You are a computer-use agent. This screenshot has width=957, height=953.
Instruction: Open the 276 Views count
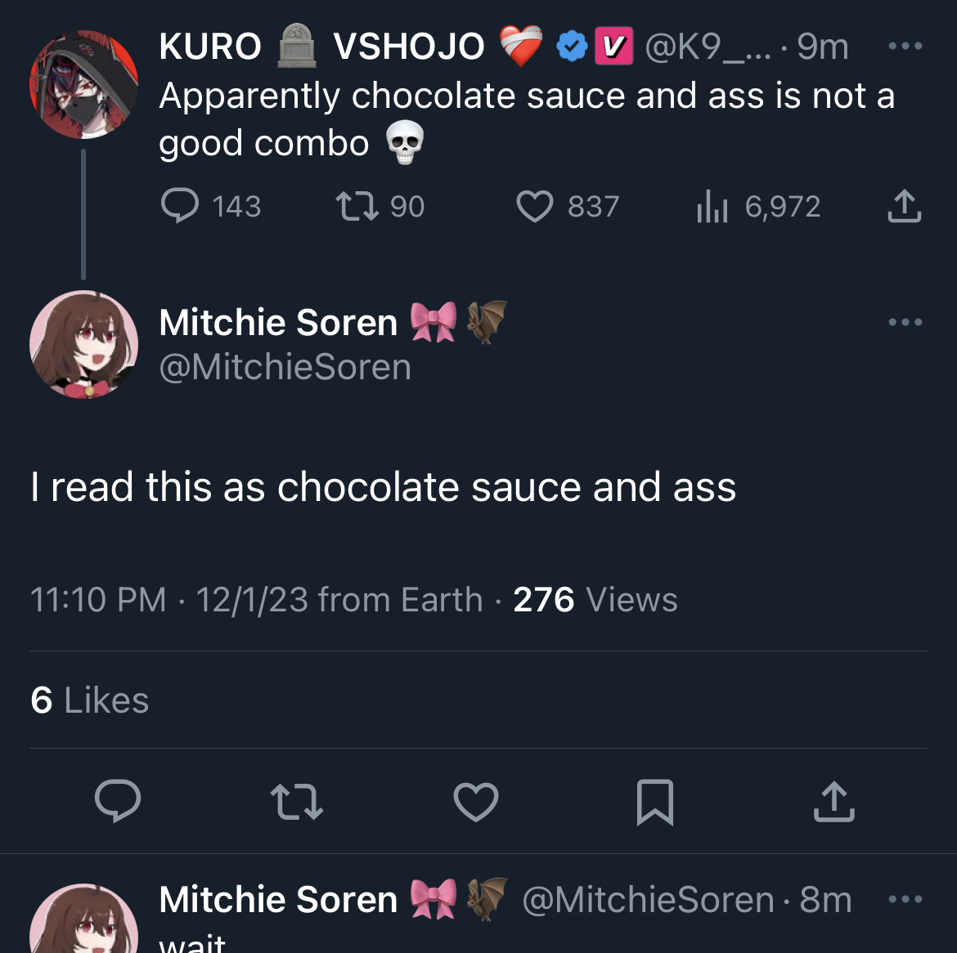[595, 600]
